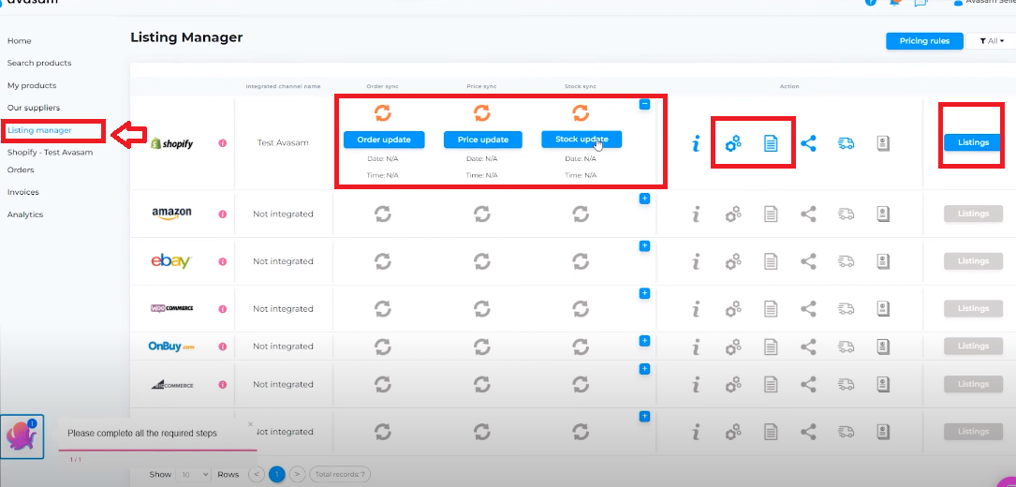Click the required steps progress bar
The image size is (1016, 487).
pos(157,450)
